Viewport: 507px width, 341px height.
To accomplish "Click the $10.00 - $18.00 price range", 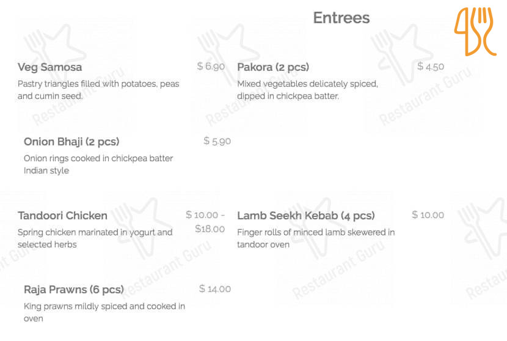I will click(x=206, y=222).
